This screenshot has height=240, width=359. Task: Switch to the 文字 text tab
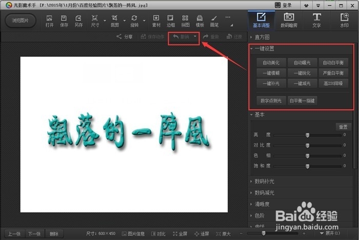[316, 21]
